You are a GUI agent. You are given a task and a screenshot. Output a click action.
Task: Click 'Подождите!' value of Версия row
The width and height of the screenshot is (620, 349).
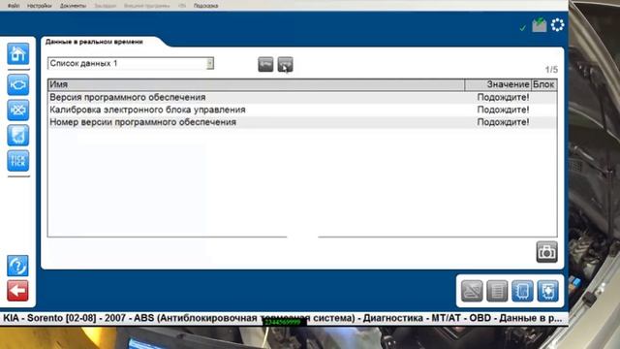503,97
